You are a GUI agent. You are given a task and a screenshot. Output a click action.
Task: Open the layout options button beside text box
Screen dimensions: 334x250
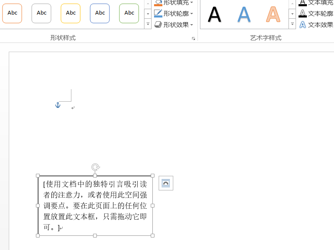click(166, 183)
